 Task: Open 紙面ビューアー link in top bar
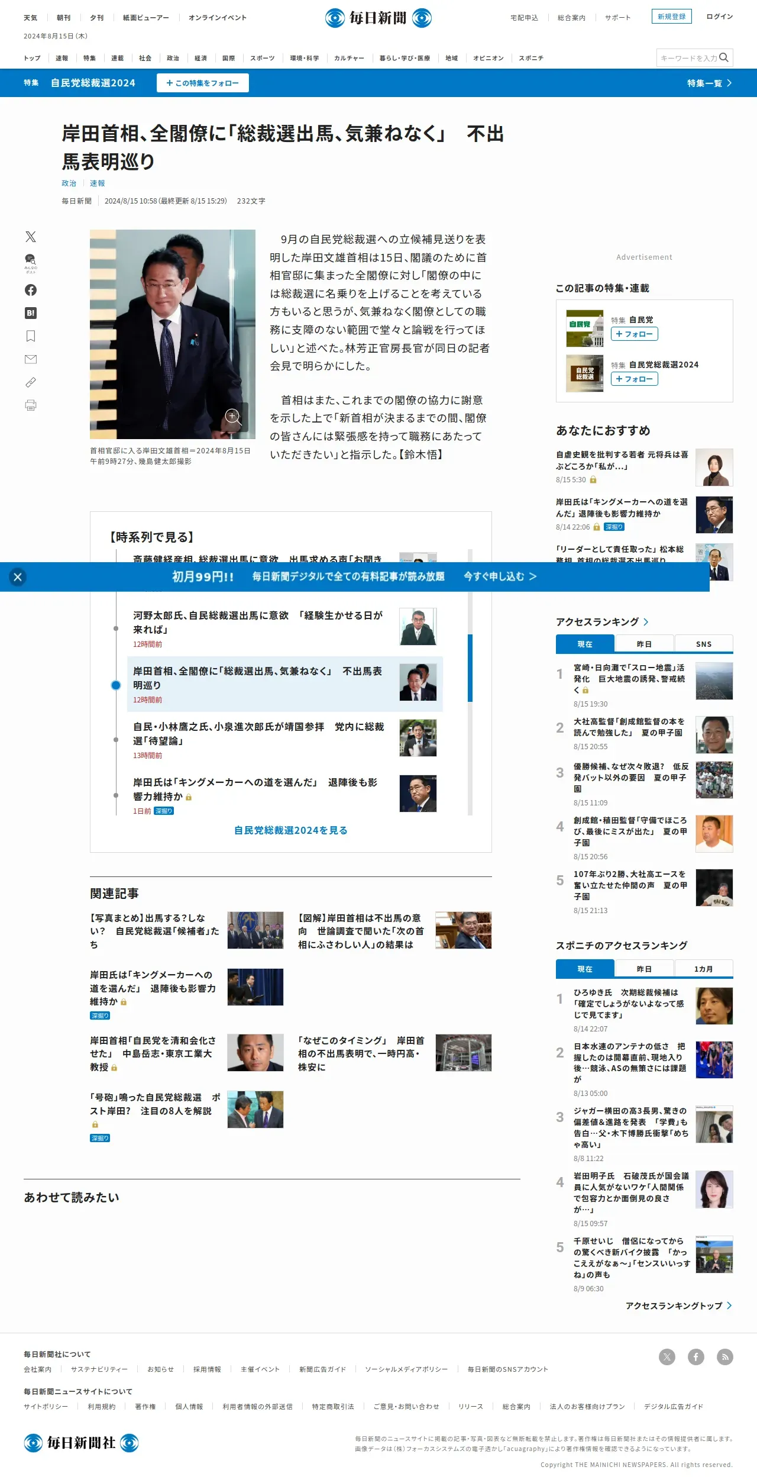pyautogui.click(x=146, y=18)
